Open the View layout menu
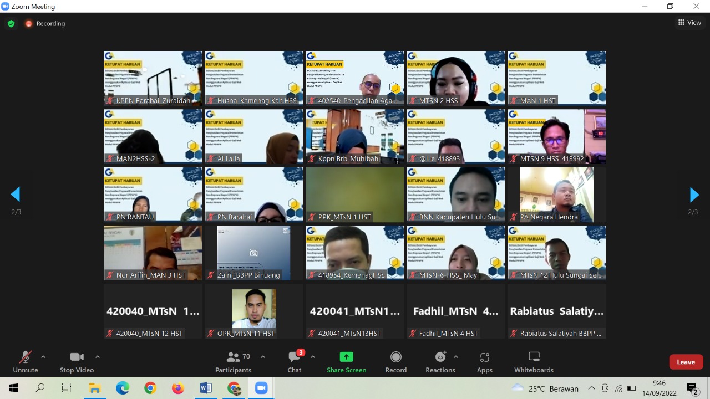Viewport: 710px width, 399px height. point(689,23)
